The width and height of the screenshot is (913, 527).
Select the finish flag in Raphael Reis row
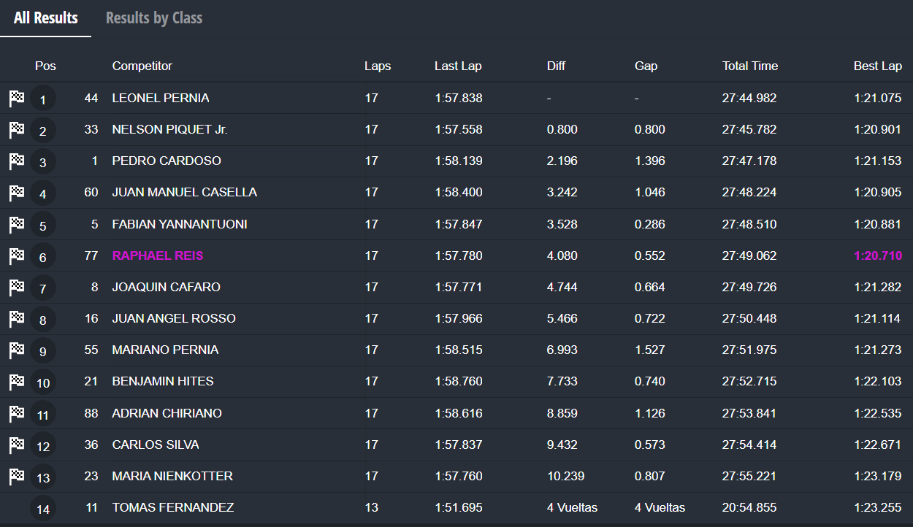[17, 256]
